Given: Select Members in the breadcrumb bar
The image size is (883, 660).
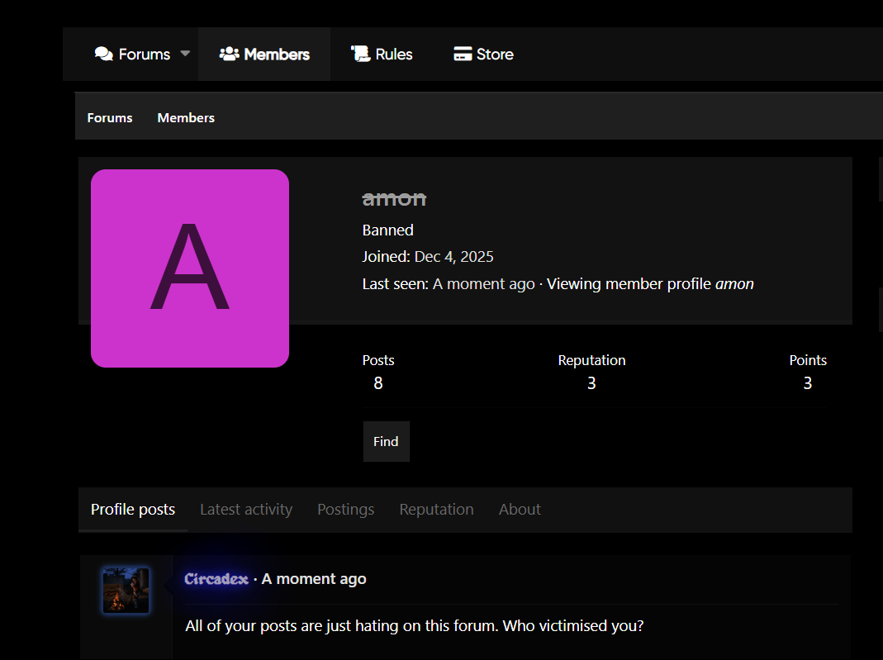Looking at the screenshot, I should click(x=186, y=118).
